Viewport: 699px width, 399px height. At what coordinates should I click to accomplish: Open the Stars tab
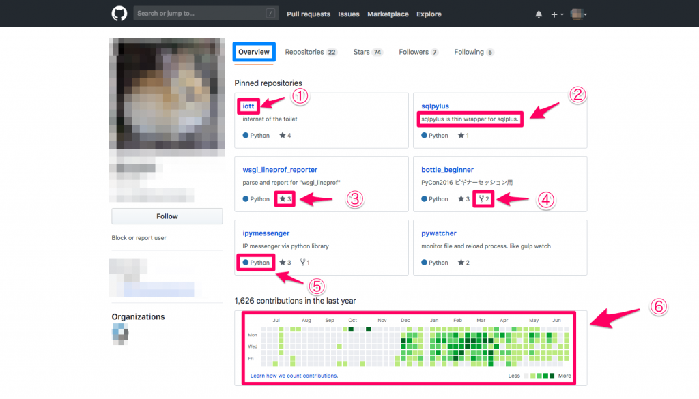367,52
